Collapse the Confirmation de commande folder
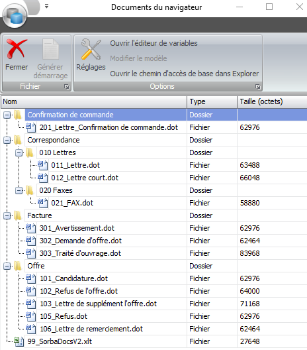This screenshot has height=350, width=307. (x=7, y=115)
